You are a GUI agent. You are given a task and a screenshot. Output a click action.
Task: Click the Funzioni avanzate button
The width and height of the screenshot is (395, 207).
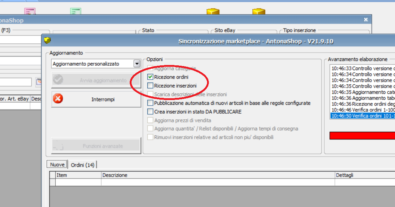(x=96, y=146)
